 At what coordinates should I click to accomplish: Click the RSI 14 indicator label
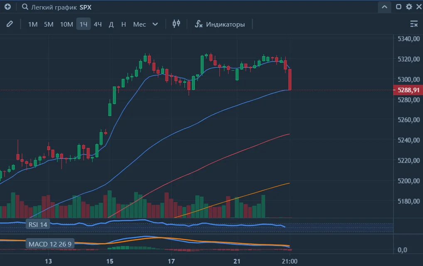[x=38, y=224]
